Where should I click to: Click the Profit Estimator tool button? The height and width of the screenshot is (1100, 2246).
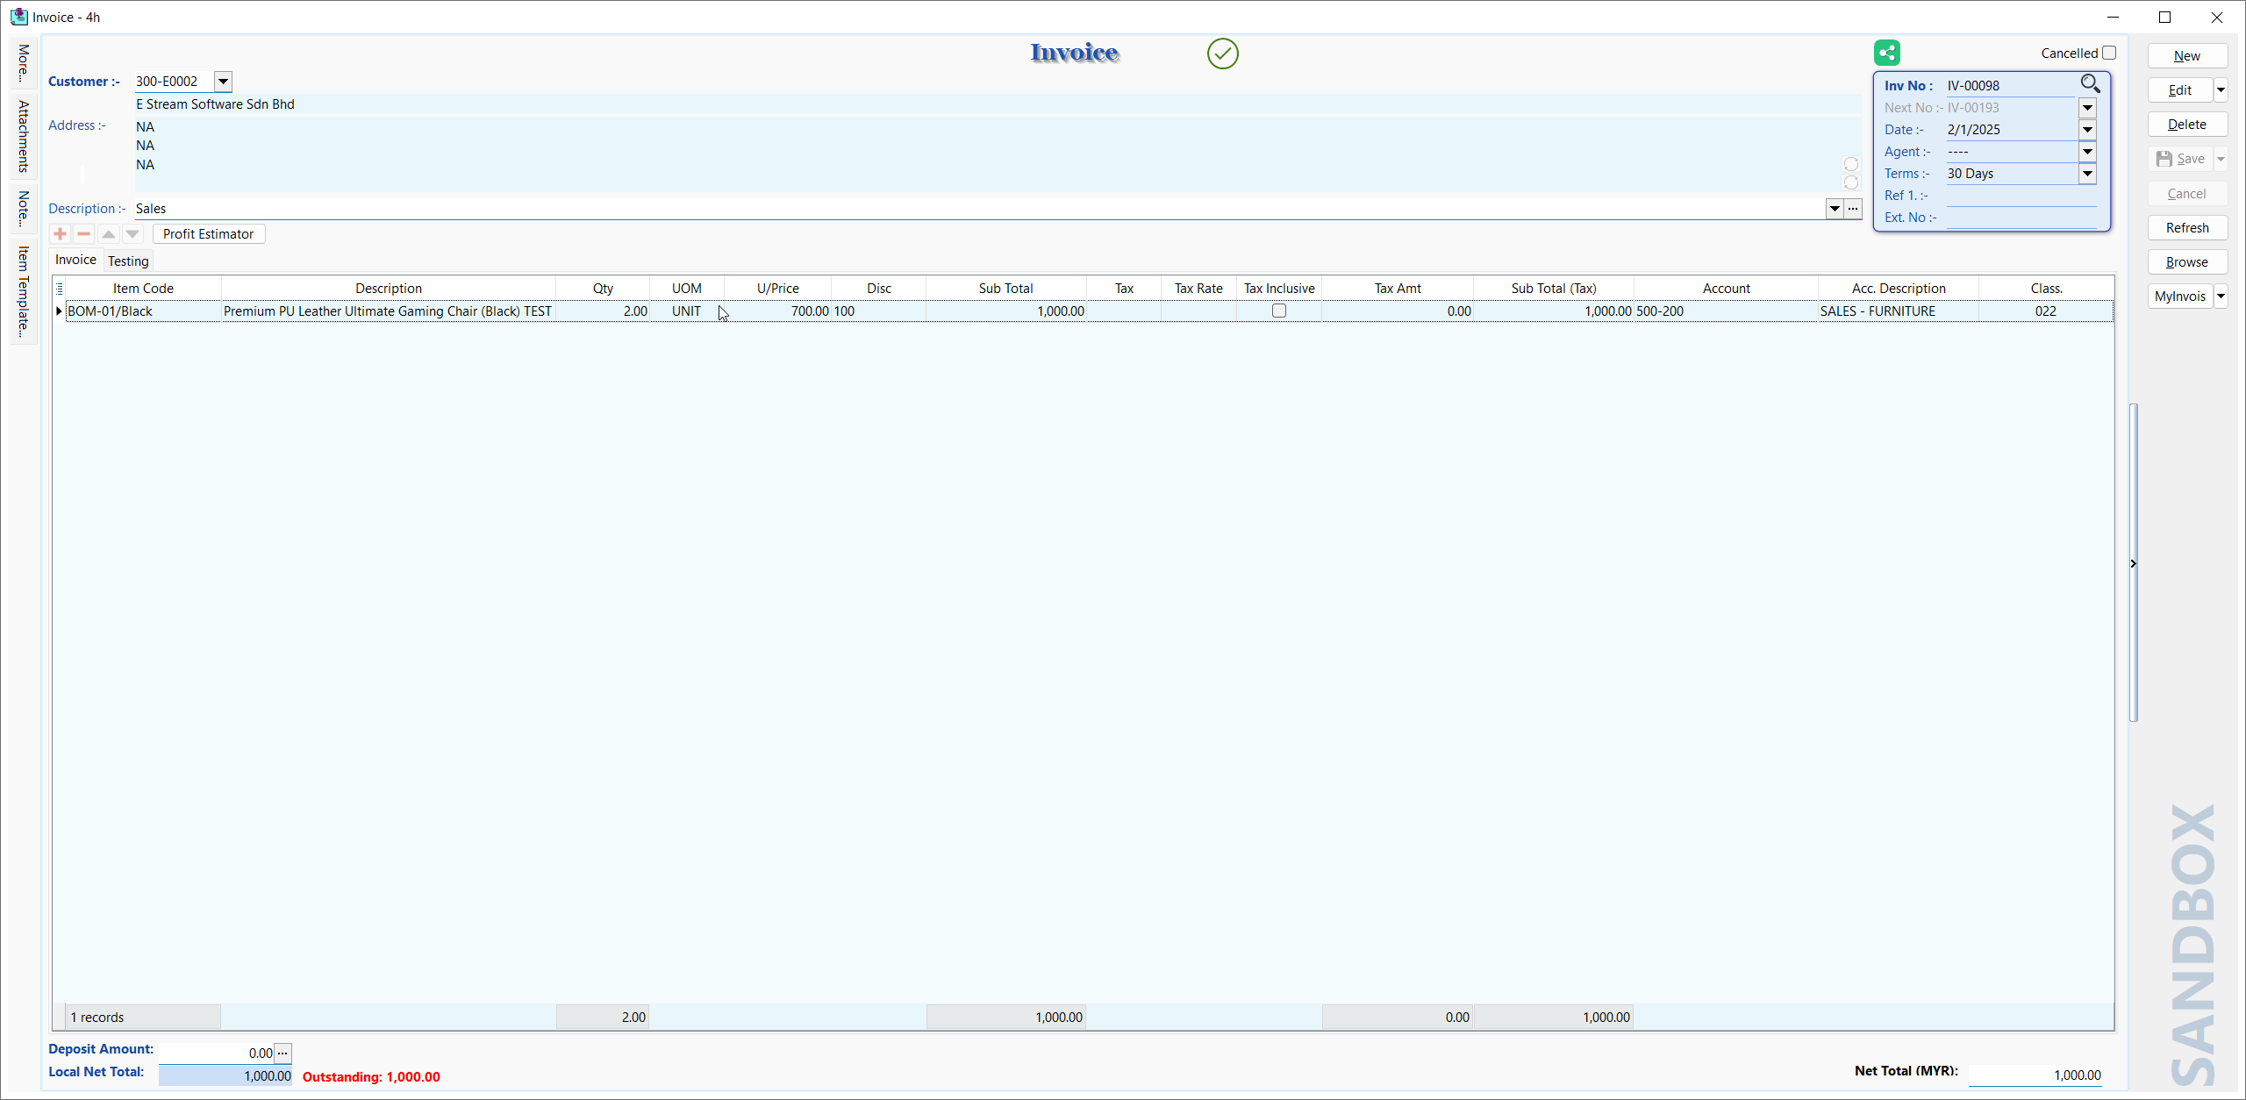(x=208, y=233)
